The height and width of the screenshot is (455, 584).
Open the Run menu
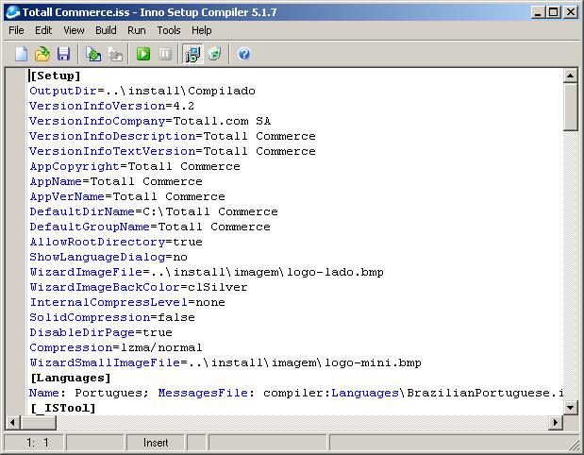click(x=137, y=30)
